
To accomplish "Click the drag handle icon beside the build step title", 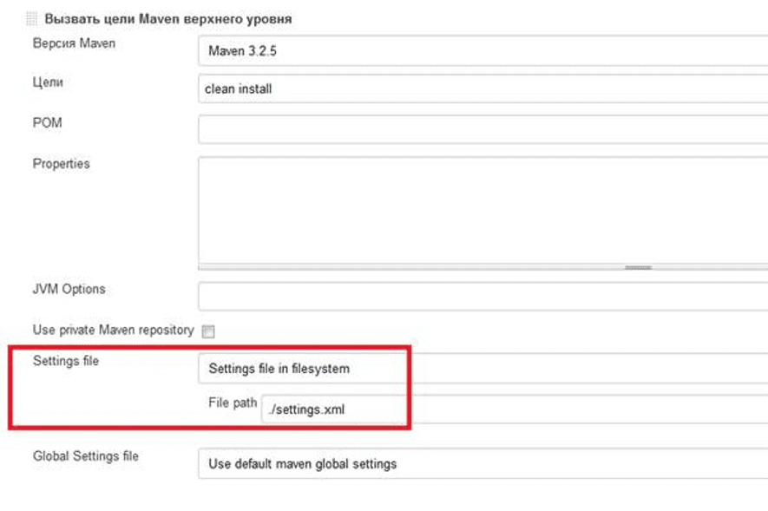I will (32, 19).
